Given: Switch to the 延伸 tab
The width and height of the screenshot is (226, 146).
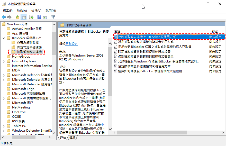Looking at the screenshot, I should (x=63, y=138).
